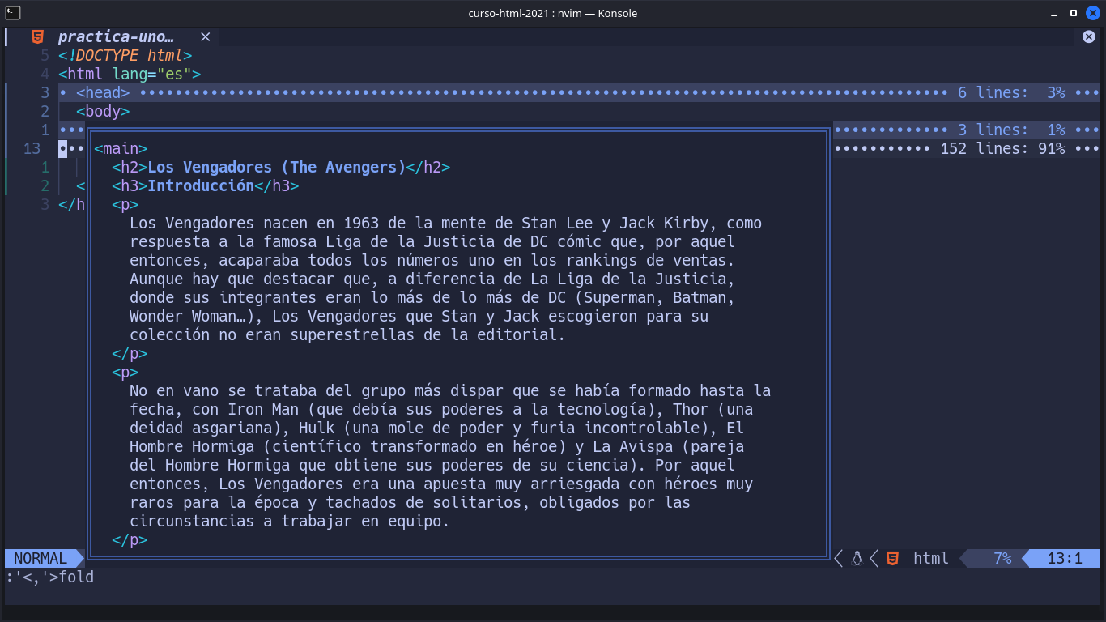
Task: Click the 7% scroll percentage indicator
Action: pos(1002,558)
